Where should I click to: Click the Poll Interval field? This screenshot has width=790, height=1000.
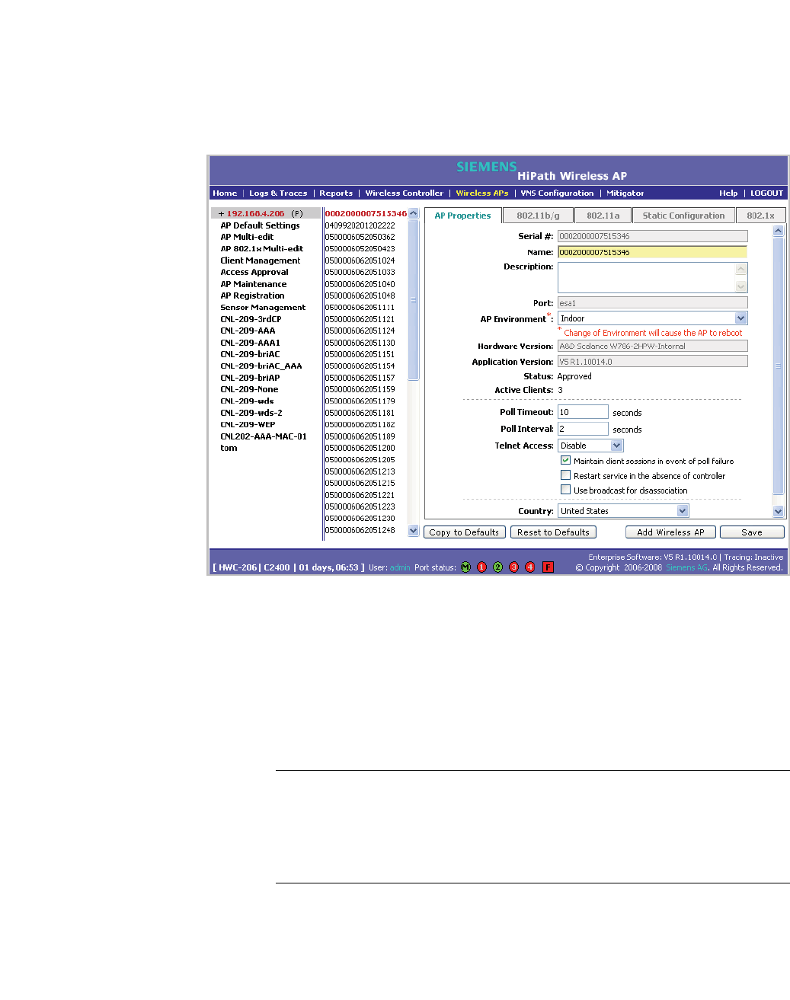click(583, 429)
